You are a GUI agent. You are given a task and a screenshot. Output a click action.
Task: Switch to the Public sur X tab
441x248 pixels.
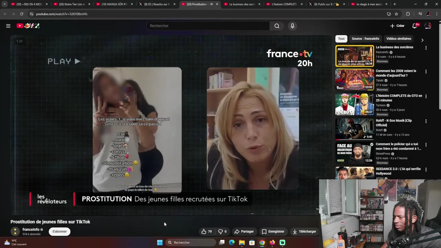[326, 4]
